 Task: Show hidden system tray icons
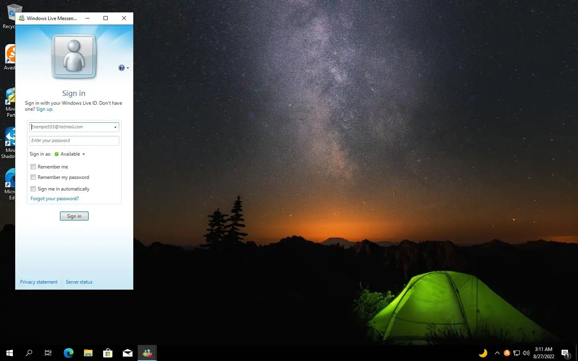tap(497, 353)
